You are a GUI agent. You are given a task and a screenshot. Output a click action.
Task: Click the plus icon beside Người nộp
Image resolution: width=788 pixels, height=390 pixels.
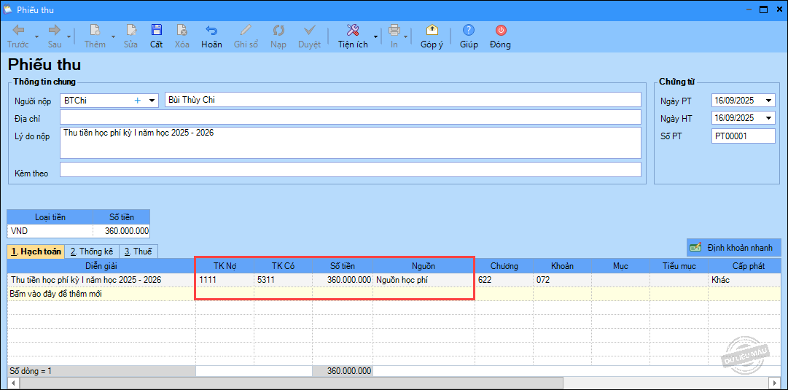click(137, 100)
